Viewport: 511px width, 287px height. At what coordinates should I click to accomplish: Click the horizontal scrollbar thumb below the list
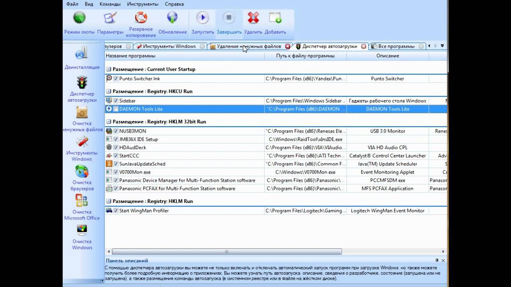(x=227, y=252)
